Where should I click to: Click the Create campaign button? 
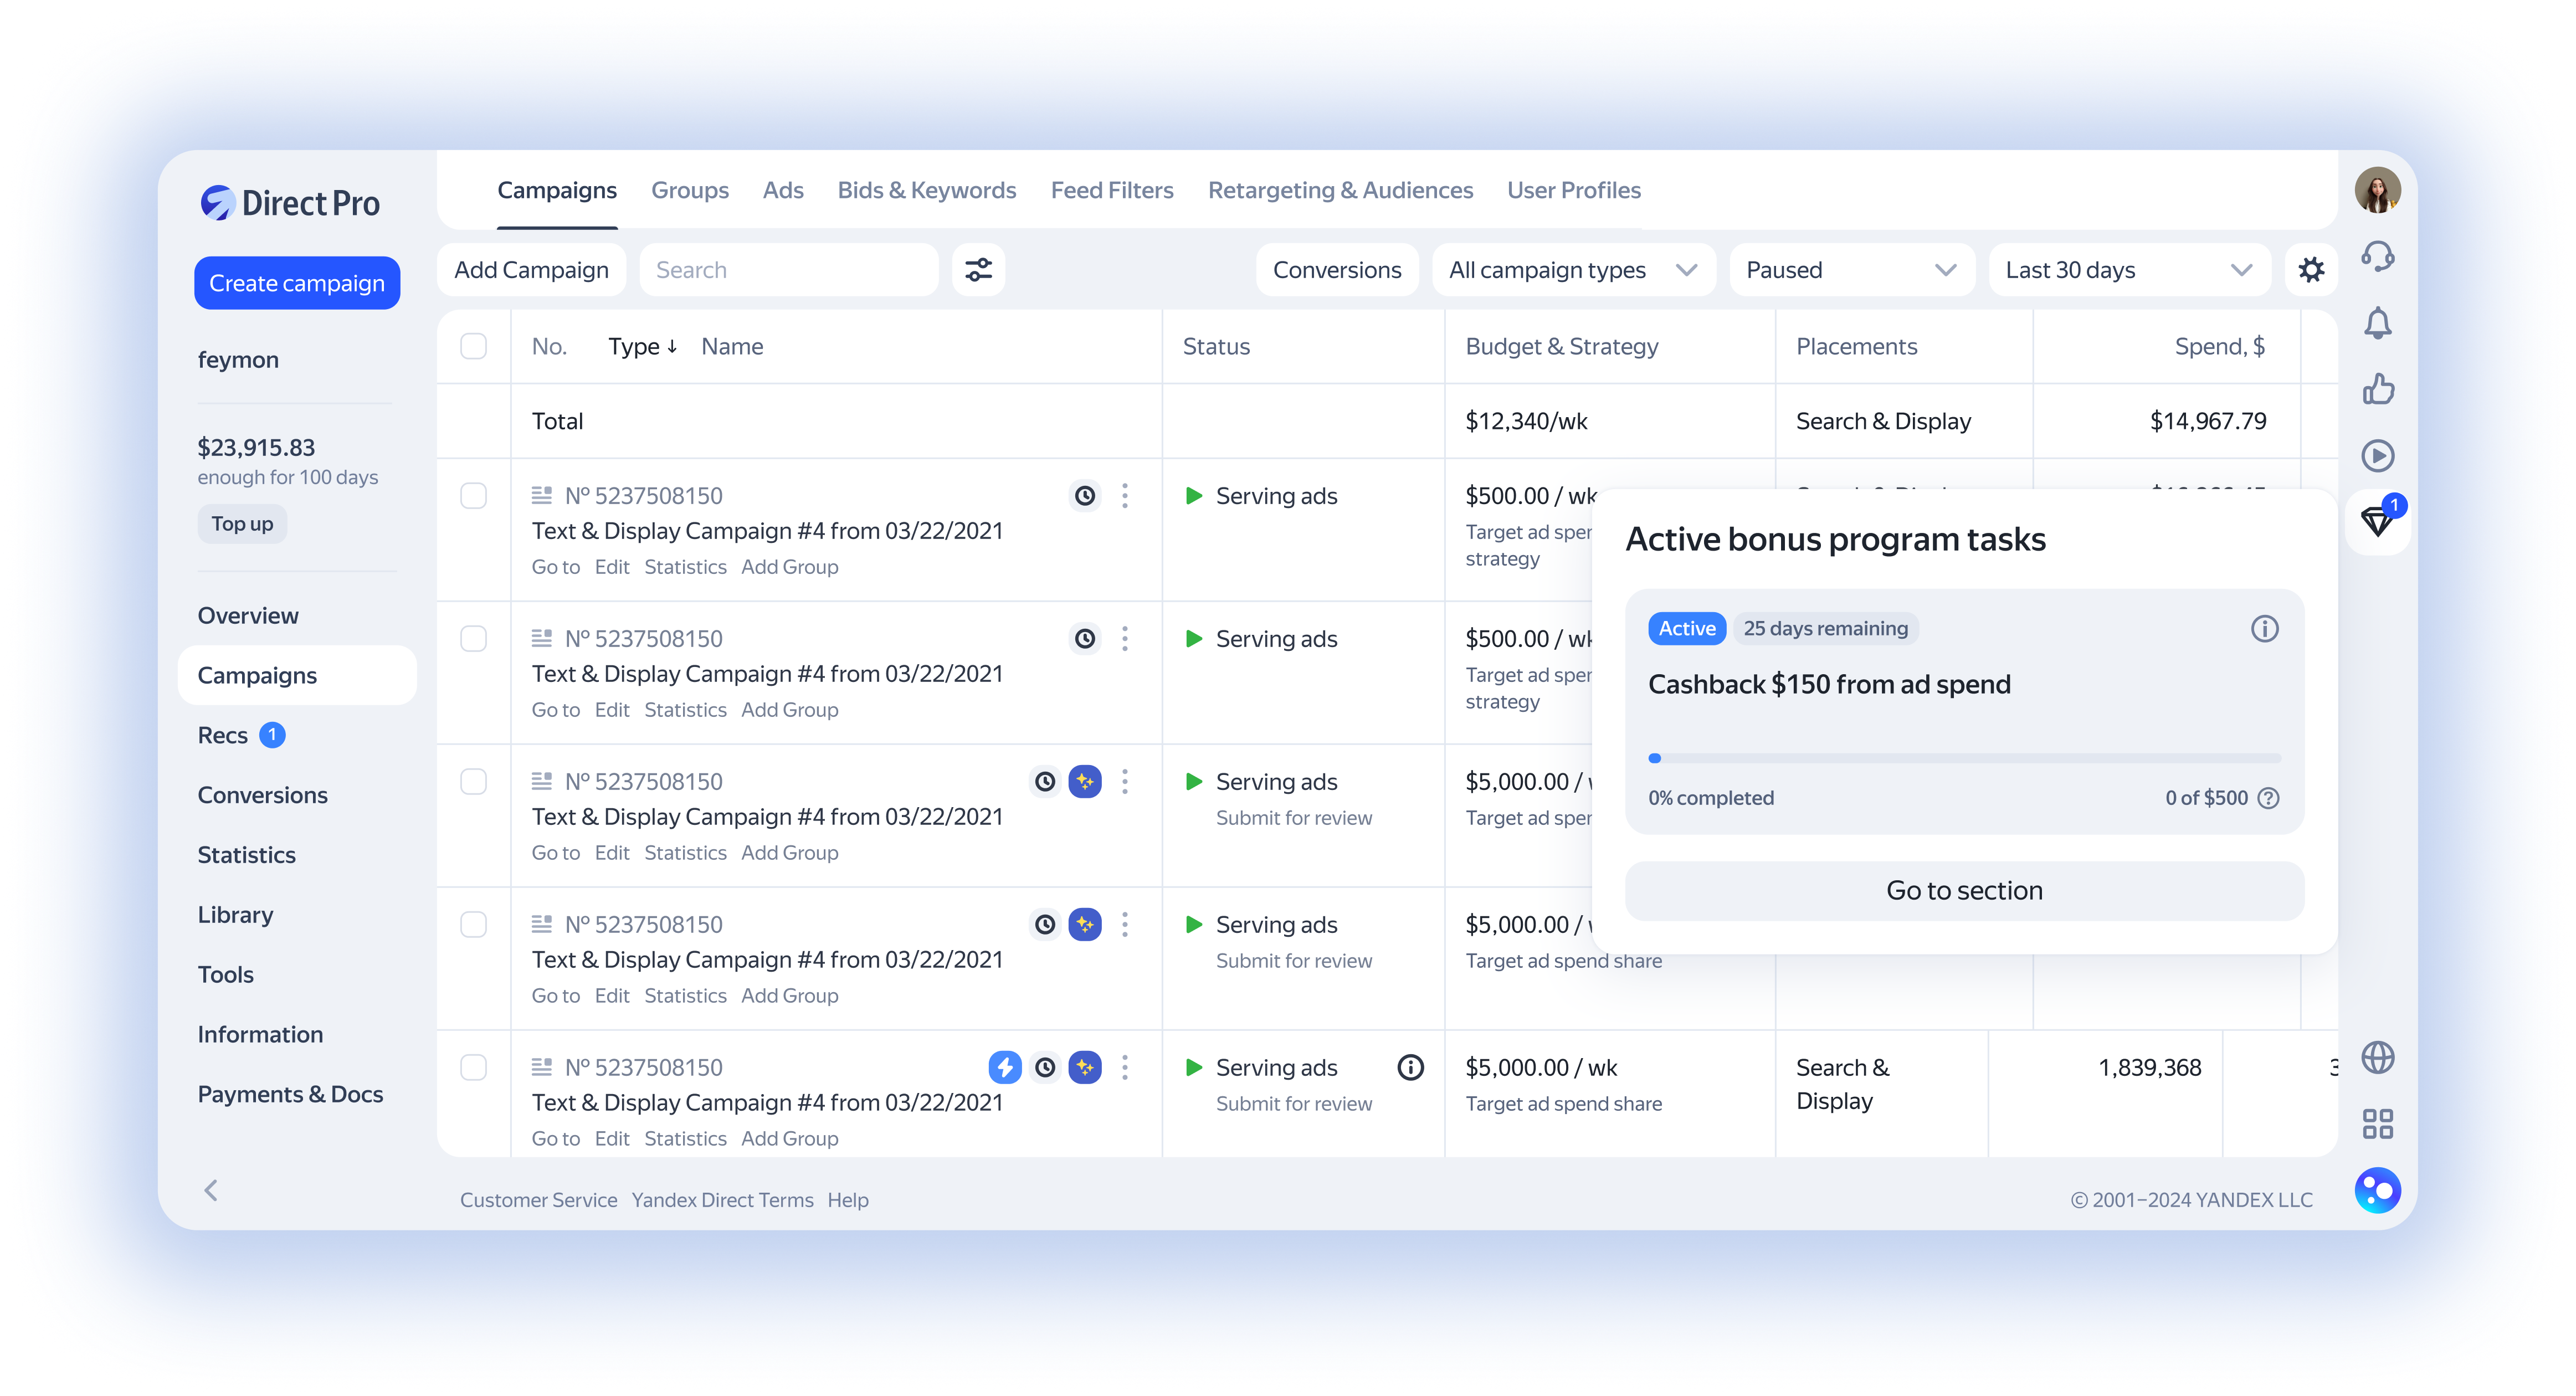(x=297, y=283)
